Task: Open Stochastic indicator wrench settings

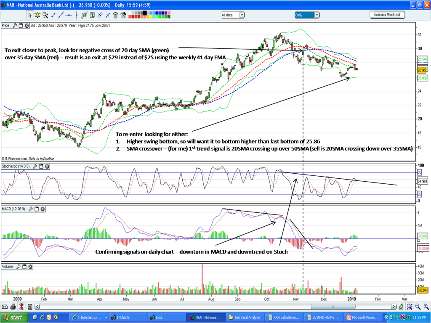Action: pos(35,167)
